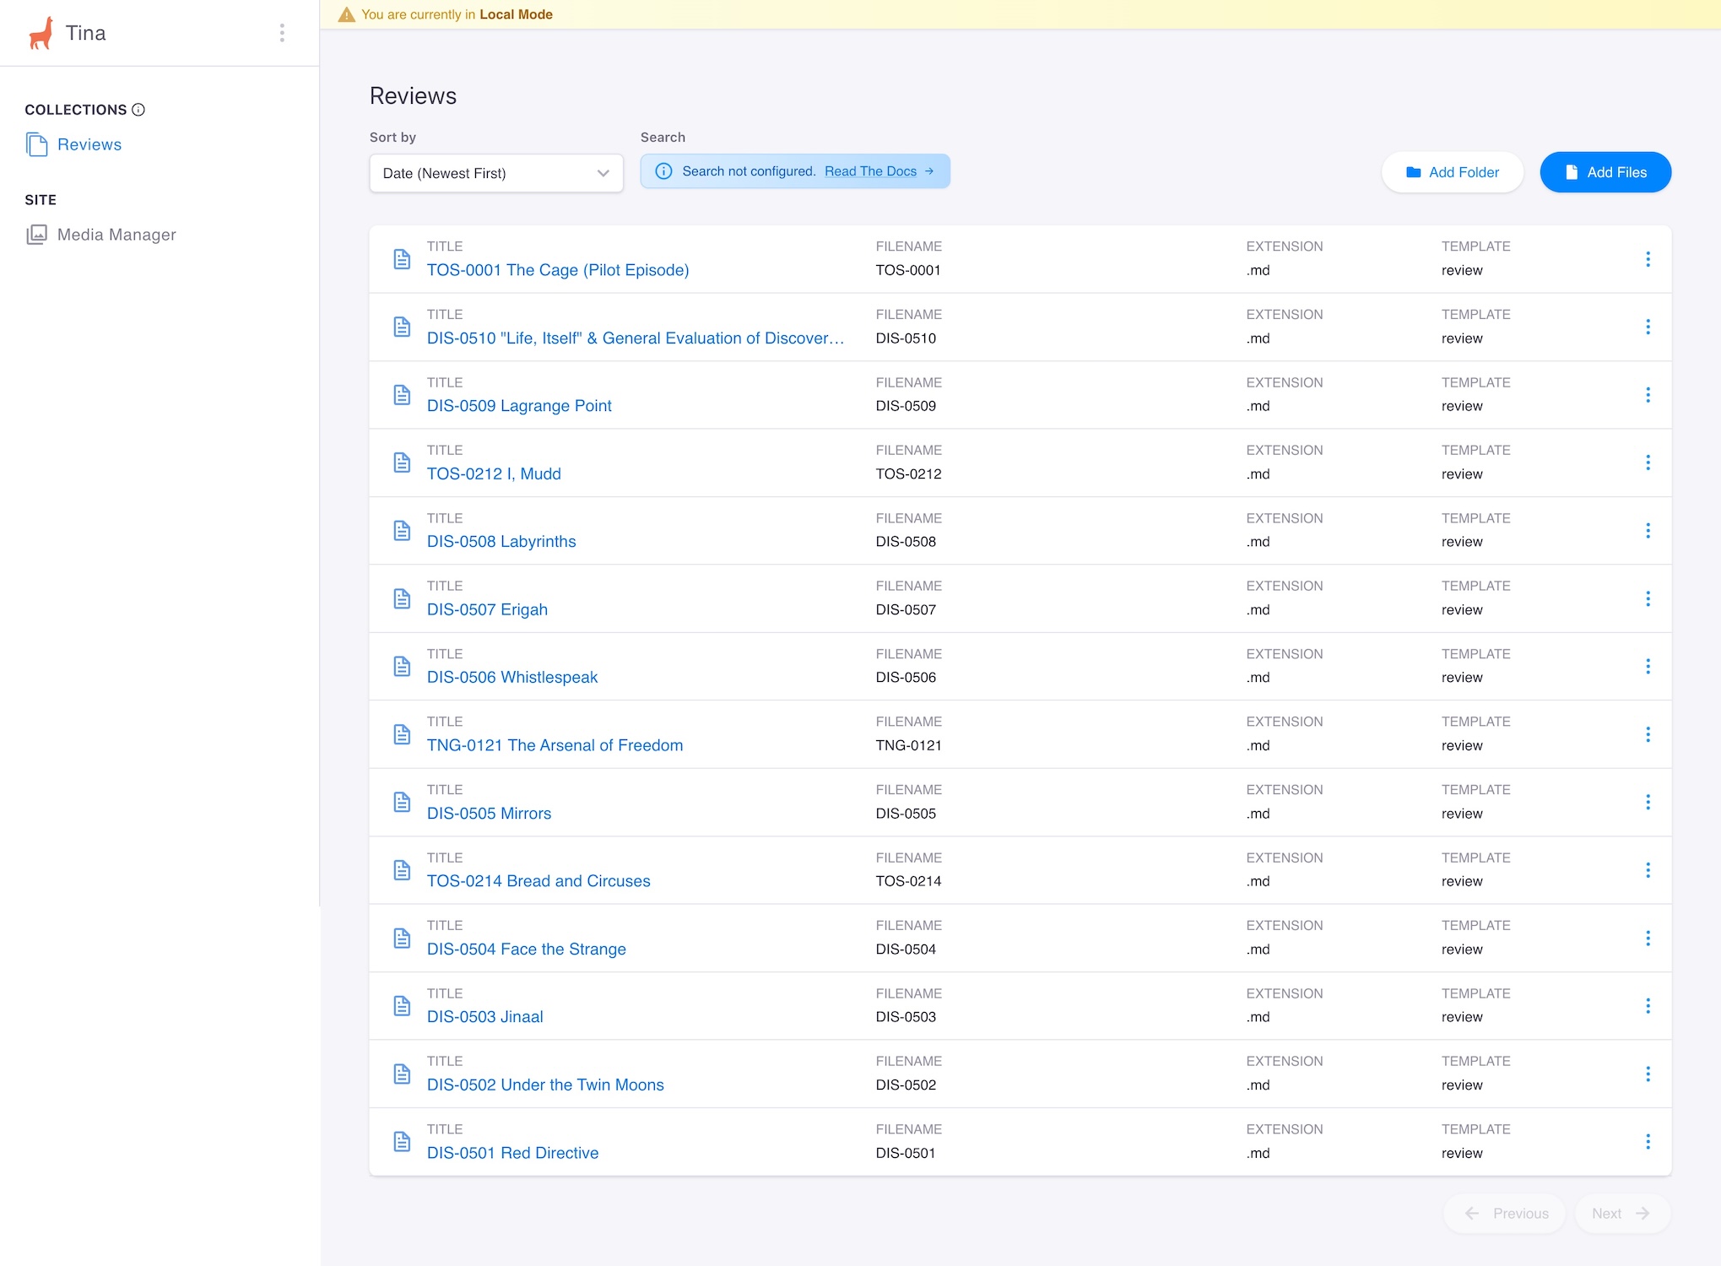Click the search info circle icon
Screen dimensions: 1721x1266
pos(663,171)
